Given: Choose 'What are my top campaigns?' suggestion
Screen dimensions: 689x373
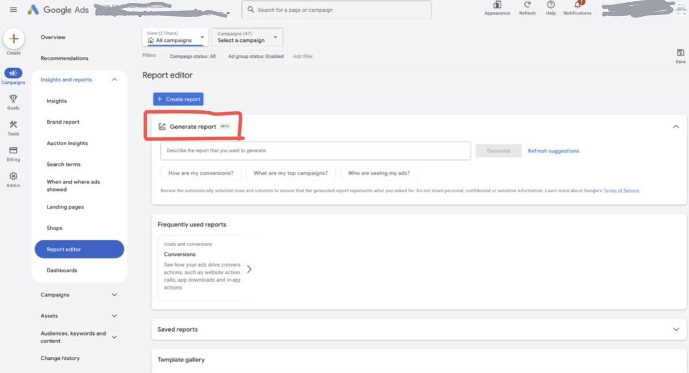Looking at the screenshot, I should coord(291,173).
